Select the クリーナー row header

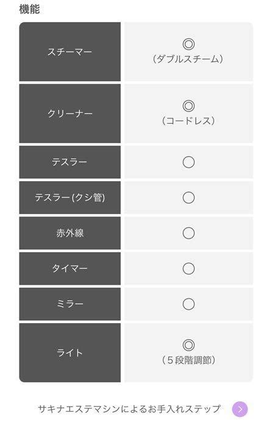[70, 113]
